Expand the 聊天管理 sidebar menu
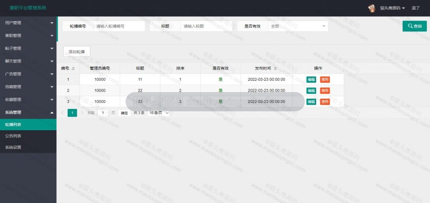 (x=28, y=61)
